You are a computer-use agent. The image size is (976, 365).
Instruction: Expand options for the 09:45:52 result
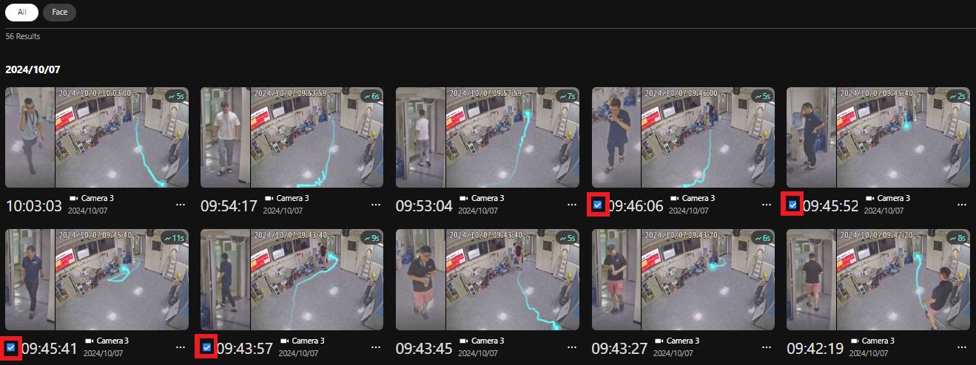962,204
